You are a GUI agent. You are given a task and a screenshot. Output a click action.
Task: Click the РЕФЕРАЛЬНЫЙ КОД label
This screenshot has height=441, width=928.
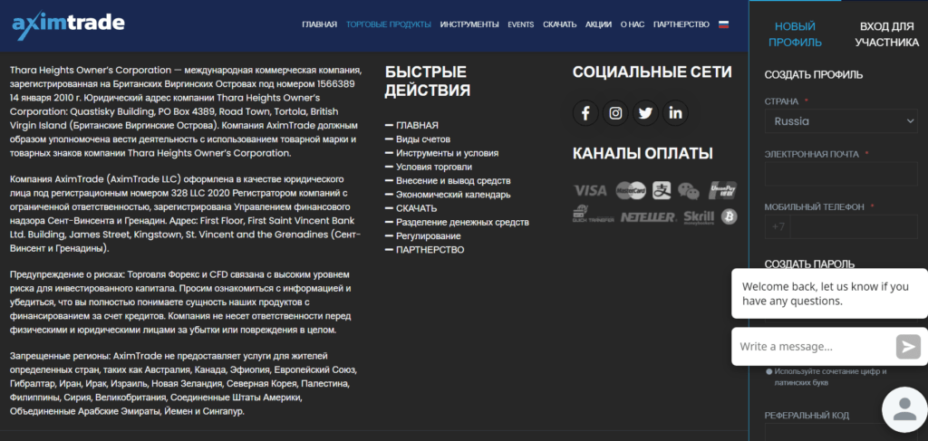807,416
